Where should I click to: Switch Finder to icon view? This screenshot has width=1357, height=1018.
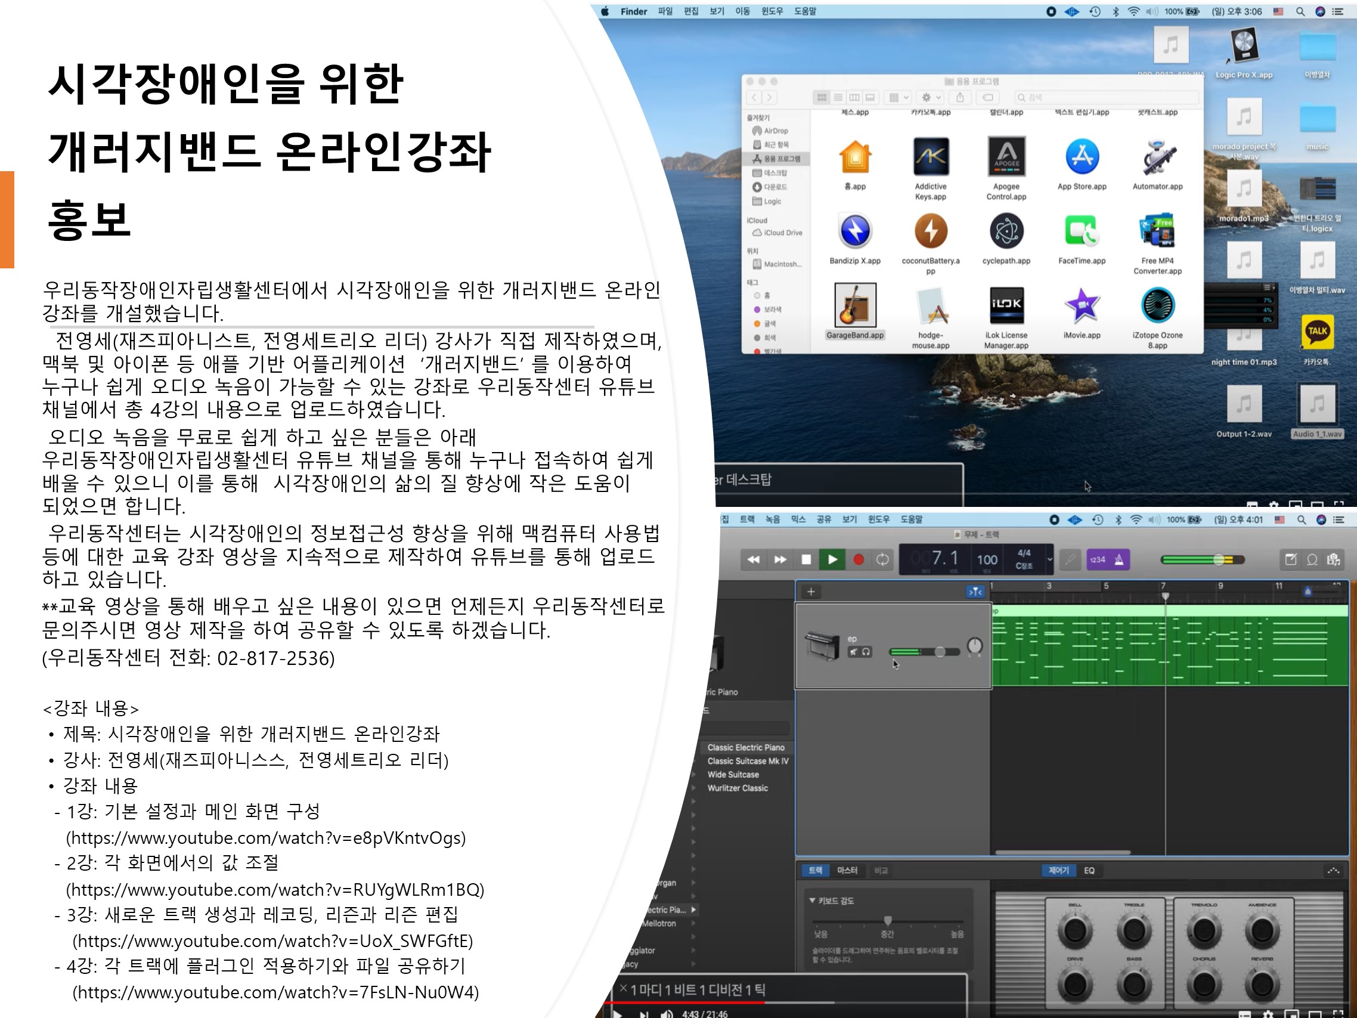pyautogui.click(x=822, y=98)
